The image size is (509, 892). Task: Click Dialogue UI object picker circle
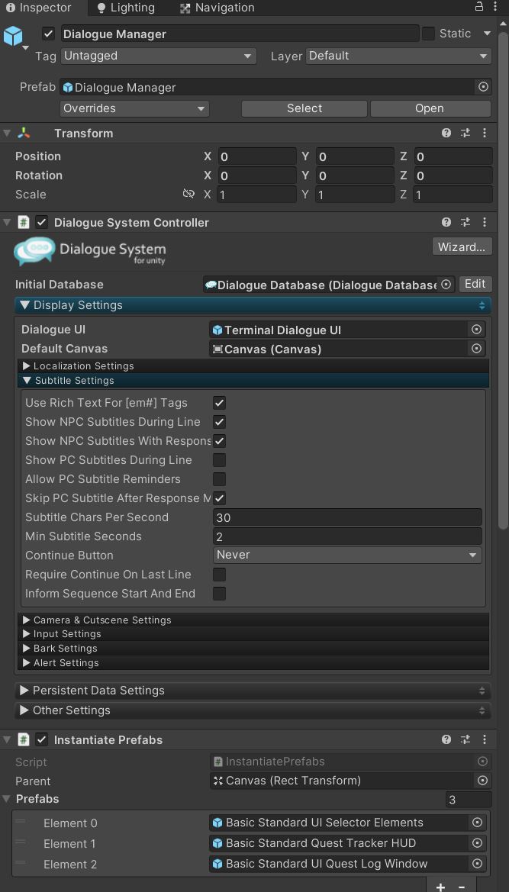[477, 330]
